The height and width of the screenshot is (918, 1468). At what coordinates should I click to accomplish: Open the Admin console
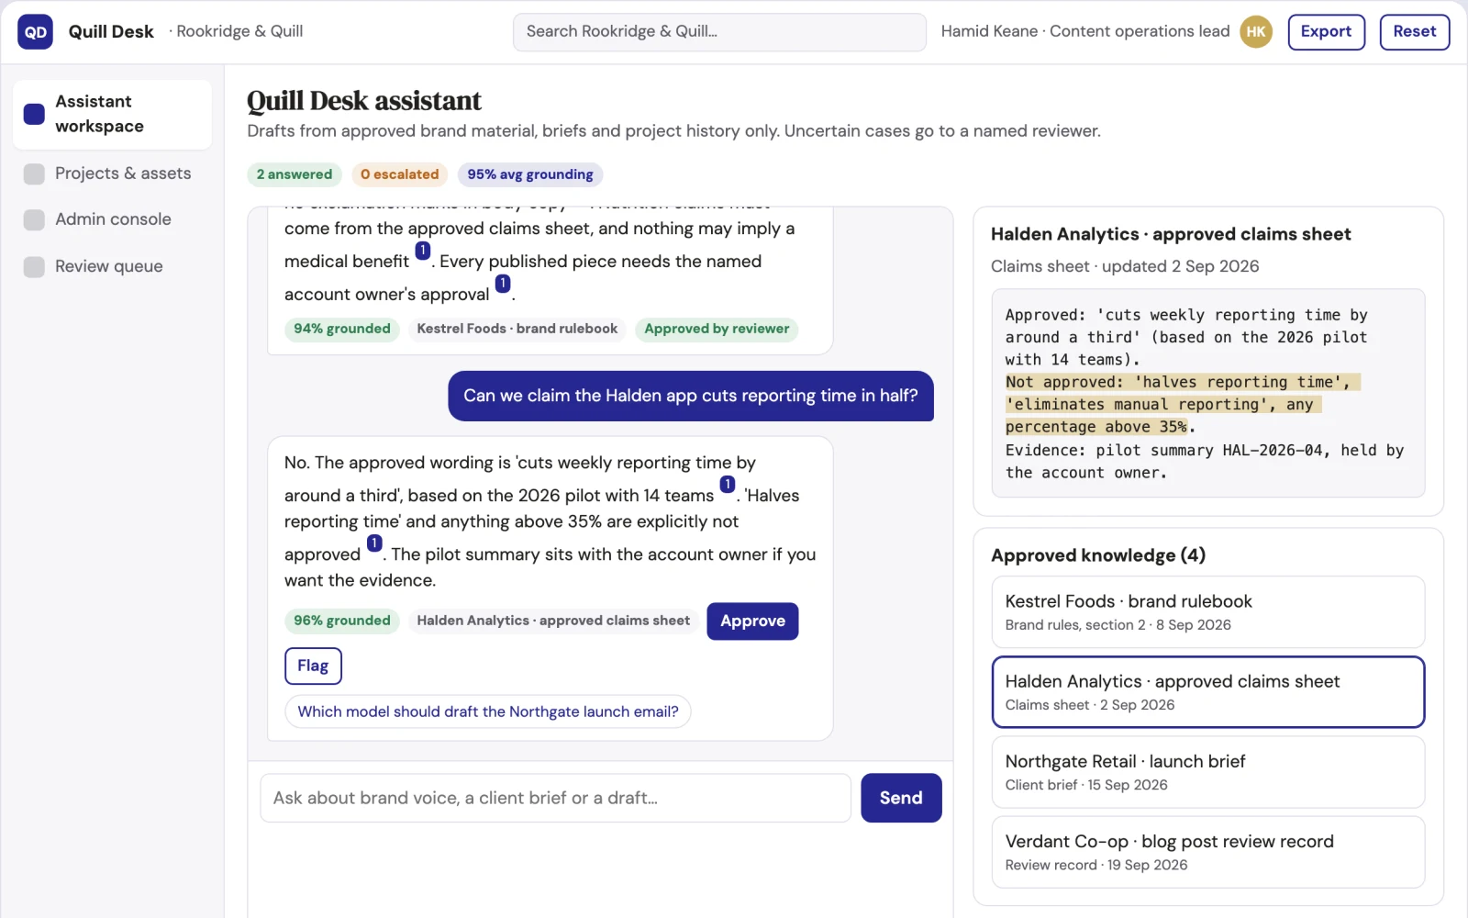pyautogui.click(x=112, y=219)
